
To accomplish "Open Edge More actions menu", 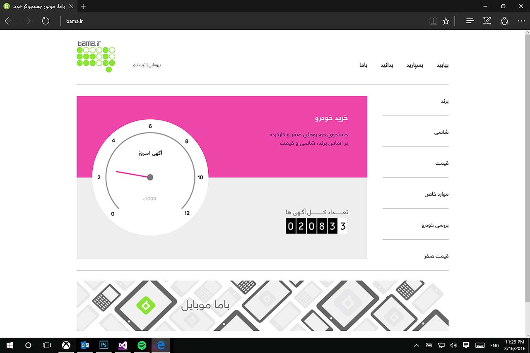I will click(521, 21).
